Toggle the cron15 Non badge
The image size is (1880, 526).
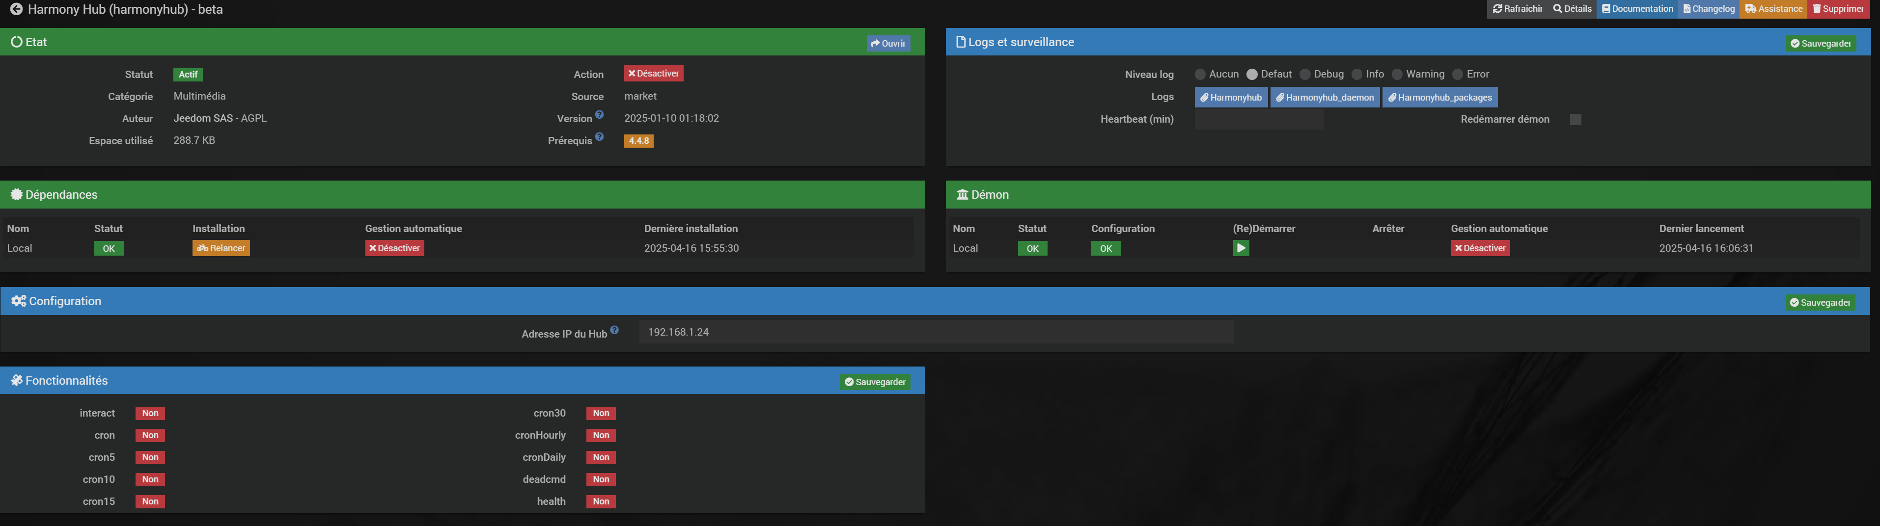(150, 501)
